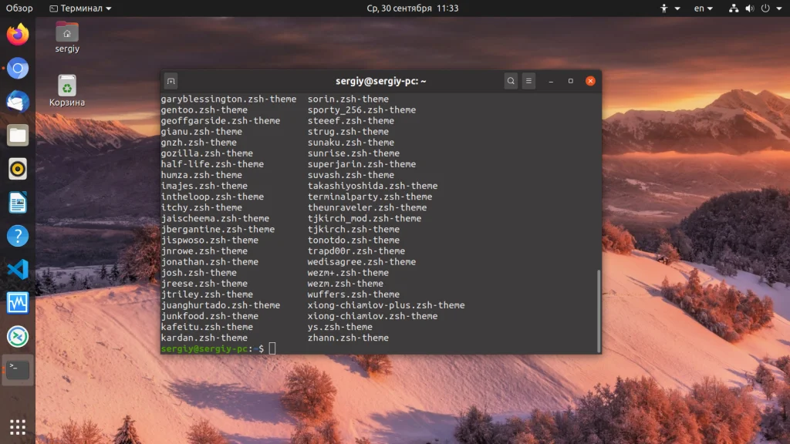Click the terminal search icon

pyautogui.click(x=511, y=81)
